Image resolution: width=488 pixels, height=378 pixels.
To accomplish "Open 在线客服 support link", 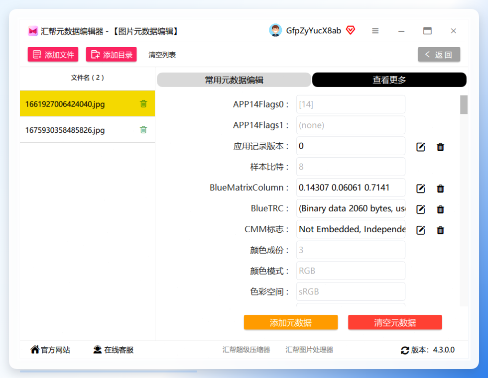I will coord(114,350).
